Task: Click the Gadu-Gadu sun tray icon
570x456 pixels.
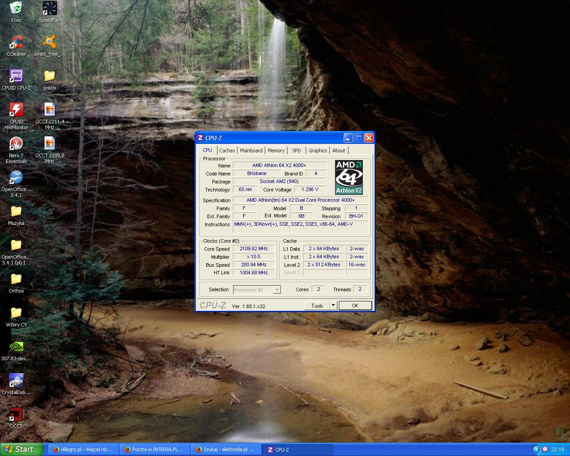Action: pos(545,449)
